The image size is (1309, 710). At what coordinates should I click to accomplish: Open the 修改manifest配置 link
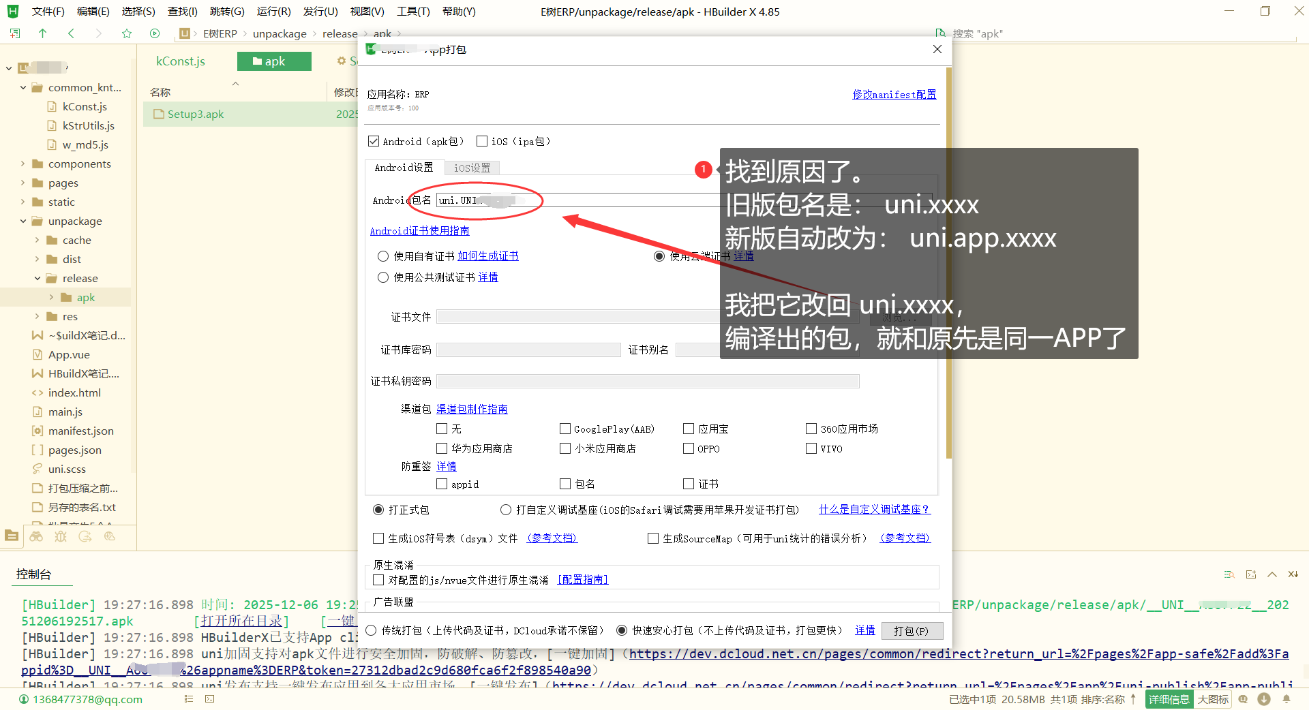click(894, 95)
